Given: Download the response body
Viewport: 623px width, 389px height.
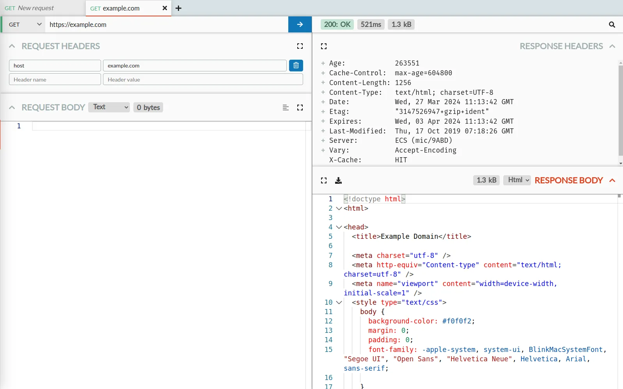Looking at the screenshot, I should (338, 180).
